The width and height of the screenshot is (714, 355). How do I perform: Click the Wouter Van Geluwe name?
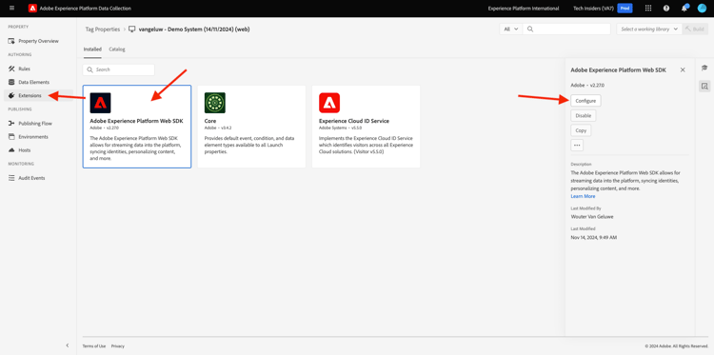(x=591, y=217)
